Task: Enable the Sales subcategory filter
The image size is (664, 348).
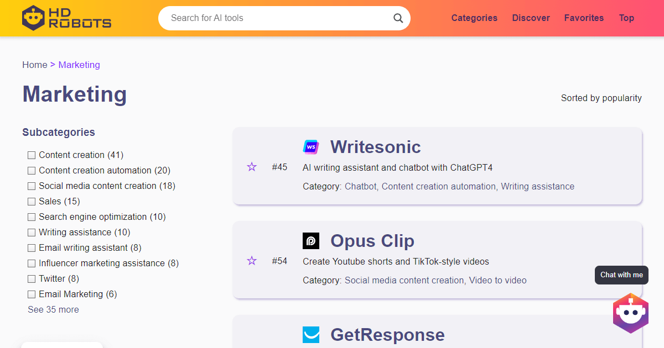Action: tap(32, 202)
